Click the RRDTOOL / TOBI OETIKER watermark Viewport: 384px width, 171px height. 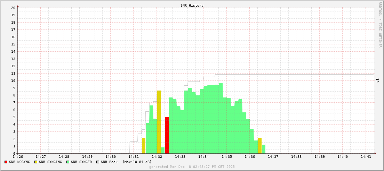[380, 24]
